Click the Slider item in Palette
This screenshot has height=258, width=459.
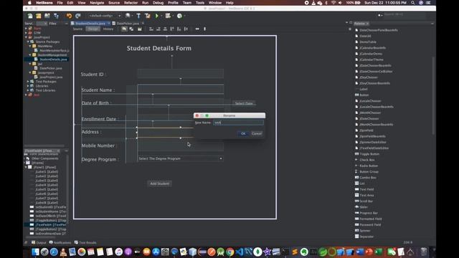click(364, 207)
